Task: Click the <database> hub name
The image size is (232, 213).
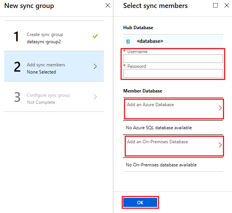Action: [150, 41]
